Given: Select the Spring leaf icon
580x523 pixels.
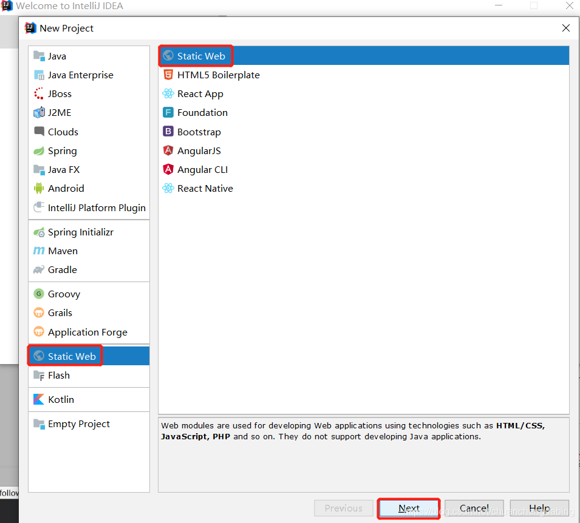Looking at the screenshot, I should coord(39,151).
